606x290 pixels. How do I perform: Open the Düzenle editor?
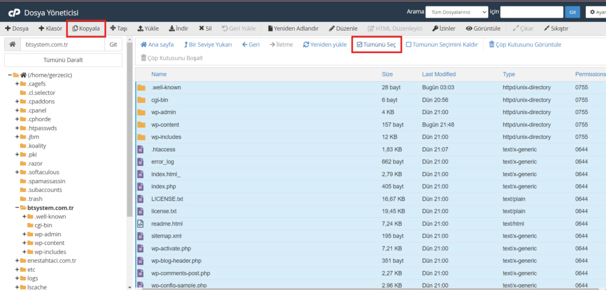click(343, 28)
